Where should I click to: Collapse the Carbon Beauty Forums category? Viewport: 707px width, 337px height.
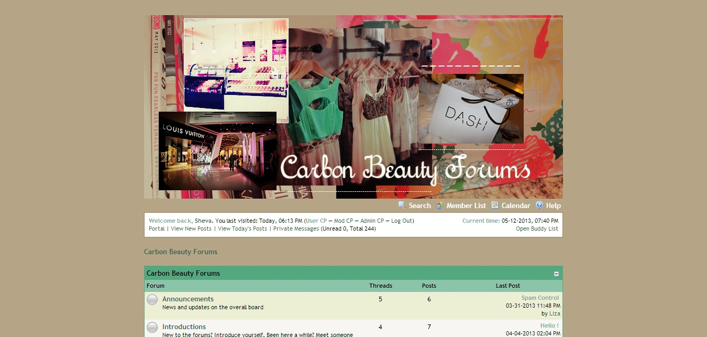pos(556,274)
